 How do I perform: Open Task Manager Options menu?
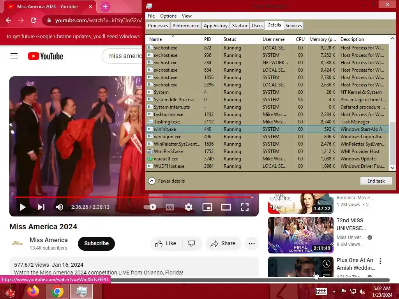168,16
